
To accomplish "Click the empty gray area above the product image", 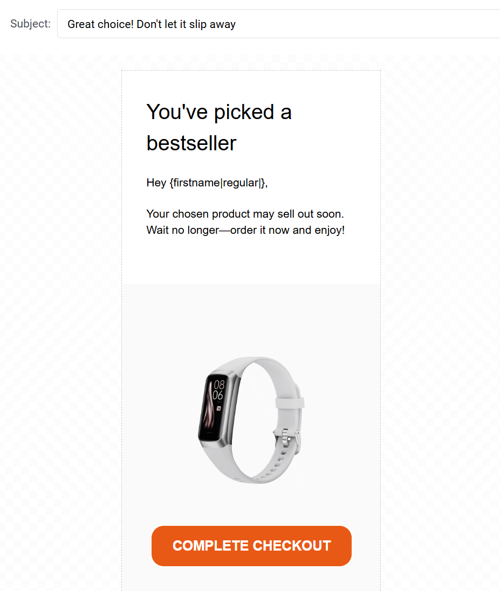I will pyautogui.click(x=251, y=318).
